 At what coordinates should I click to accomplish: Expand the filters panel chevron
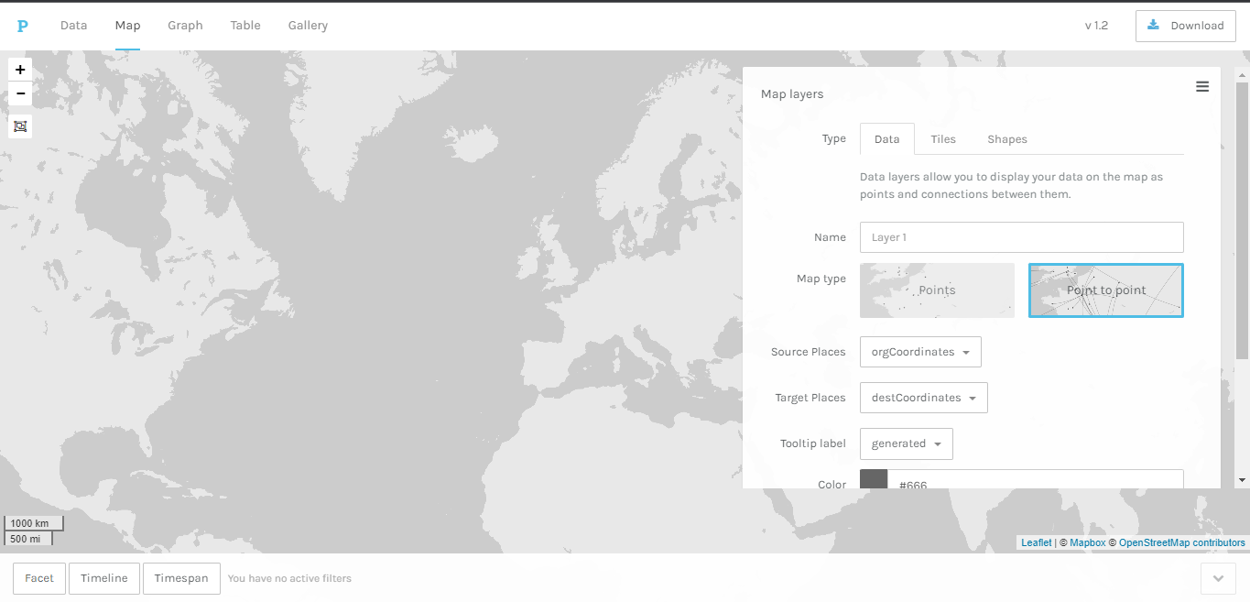[1218, 578]
